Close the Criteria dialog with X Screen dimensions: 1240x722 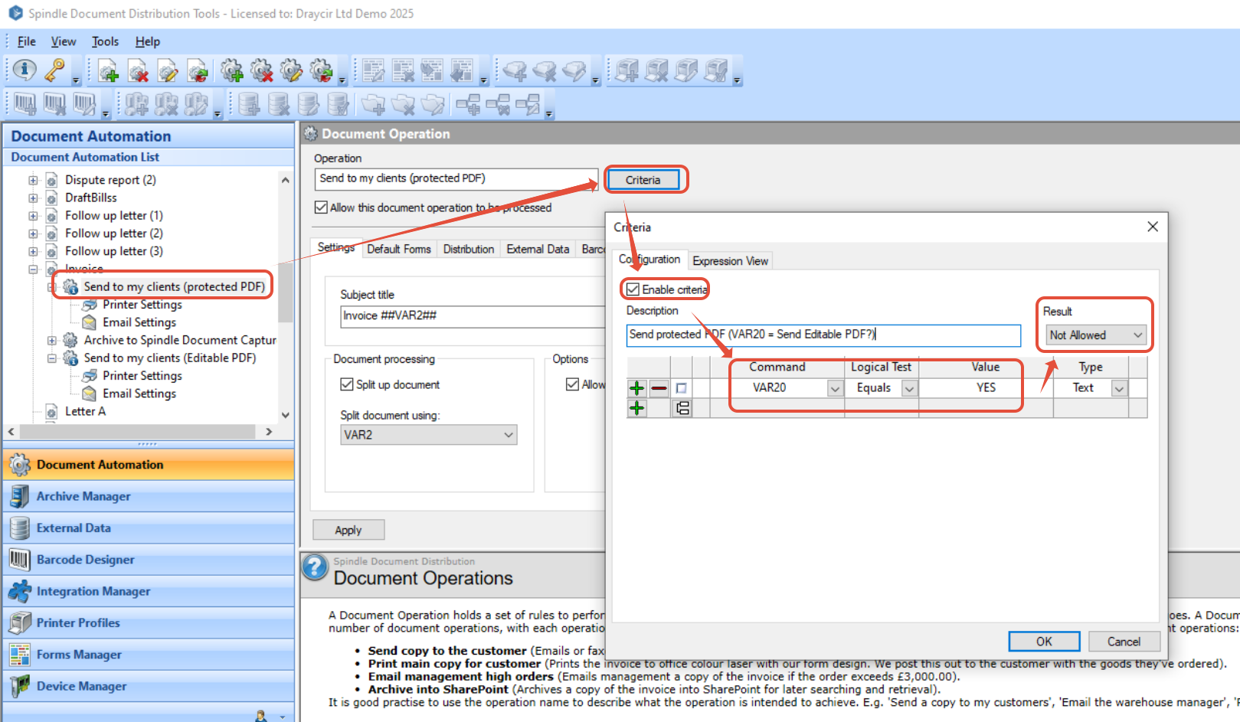tap(1153, 227)
